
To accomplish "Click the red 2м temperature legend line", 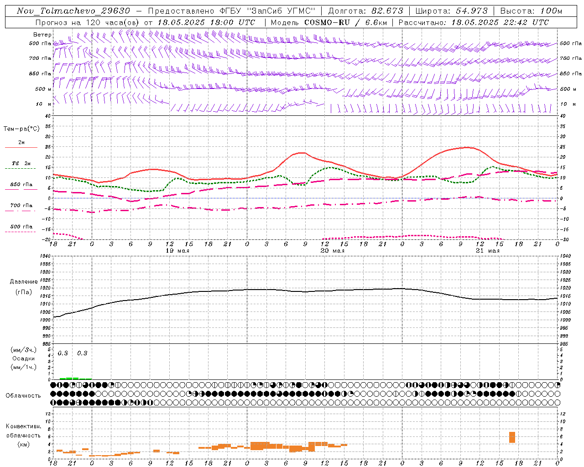I will click(21, 147).
